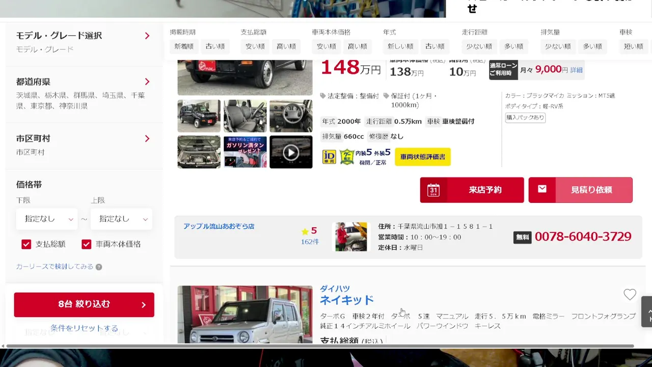The width and height of the screenshot is (652, 367).
Task: Open the 上限 price dropdown
Action: click(x=121, y=219)
